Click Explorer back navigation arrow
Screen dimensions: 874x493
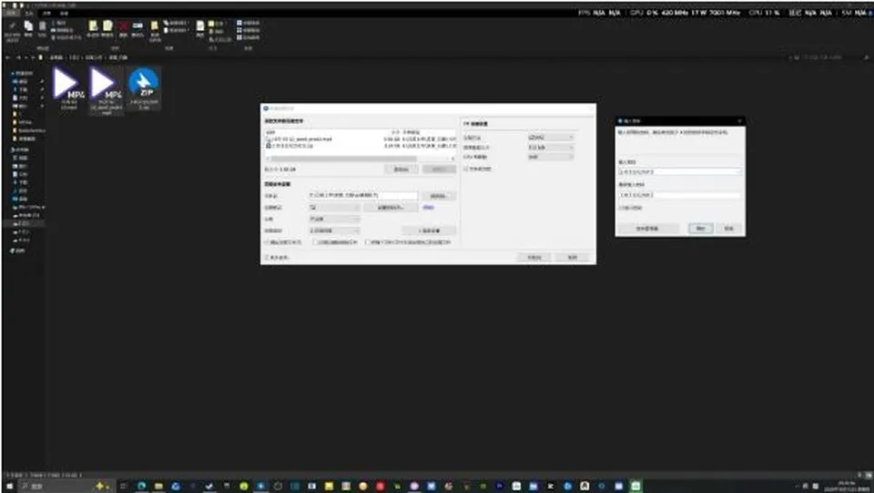point(7,57)
